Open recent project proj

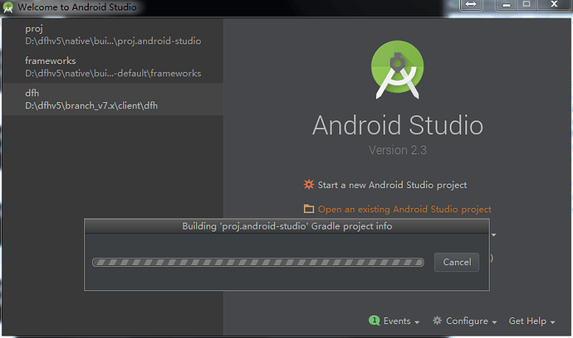113,35
